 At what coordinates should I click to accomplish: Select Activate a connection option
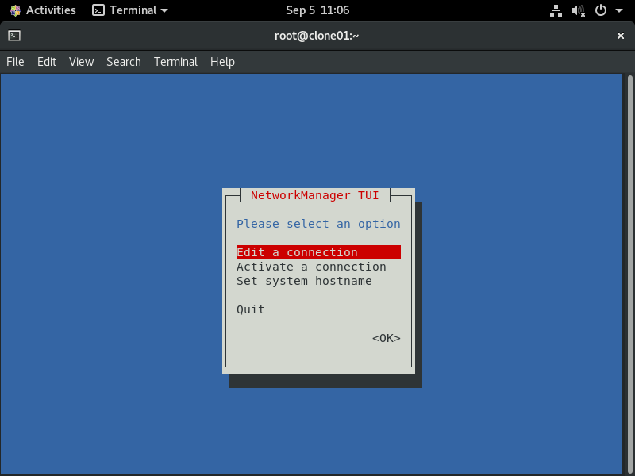click(x=311, y=267)
